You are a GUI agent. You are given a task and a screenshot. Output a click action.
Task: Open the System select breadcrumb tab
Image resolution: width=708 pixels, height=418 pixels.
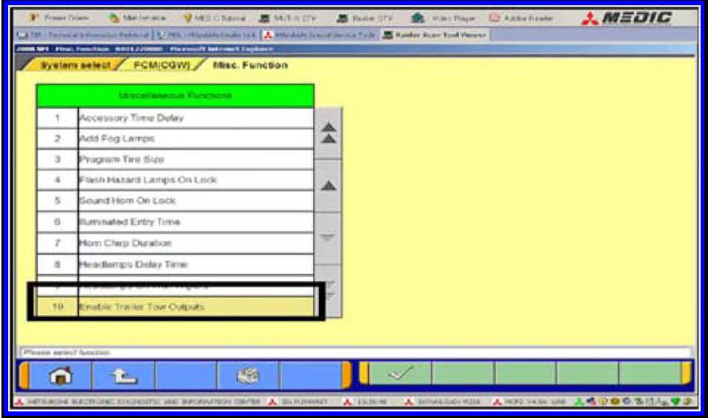tap(74, 66)
